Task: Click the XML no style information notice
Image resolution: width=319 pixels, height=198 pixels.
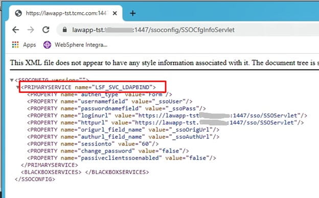Action: click(165, 63)
